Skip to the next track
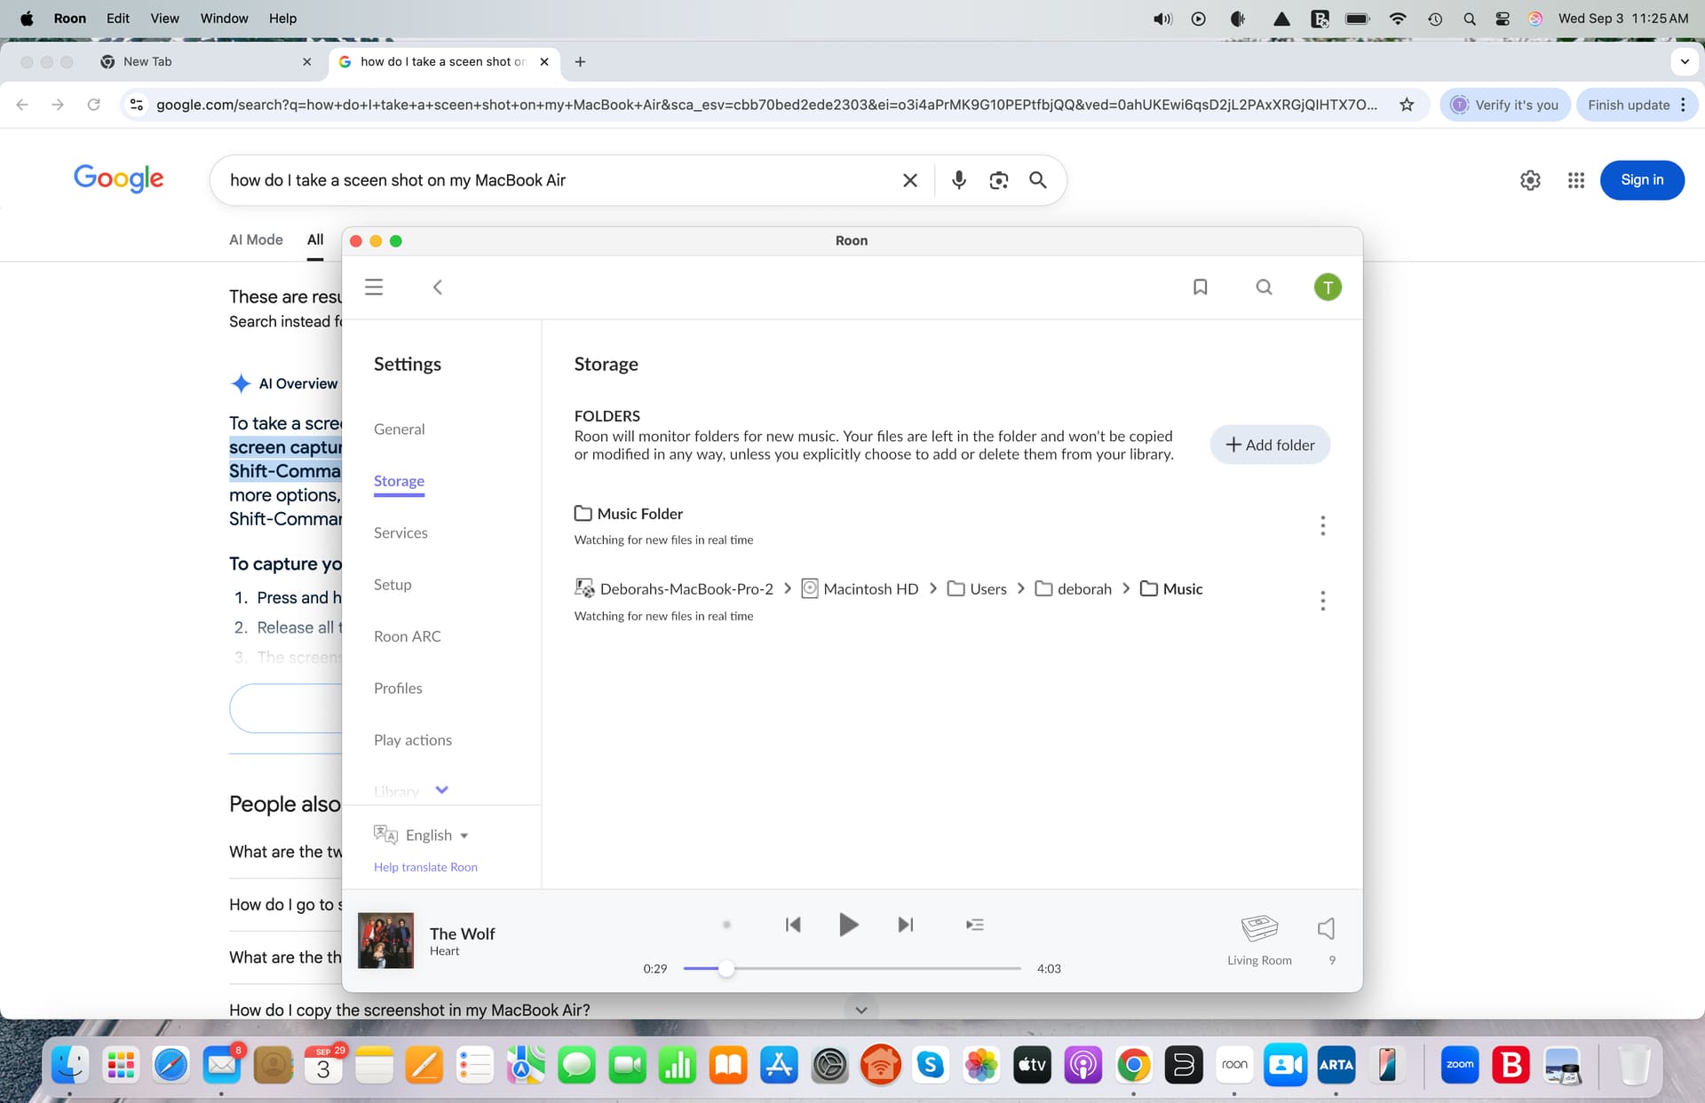Viewport: 1705px width, 1103px height. point(905,925)
